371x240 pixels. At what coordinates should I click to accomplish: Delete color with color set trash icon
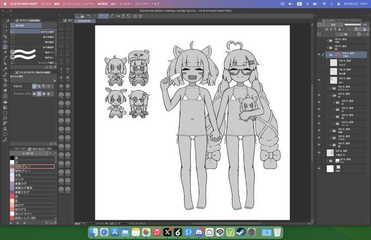[x=55, y=223]
